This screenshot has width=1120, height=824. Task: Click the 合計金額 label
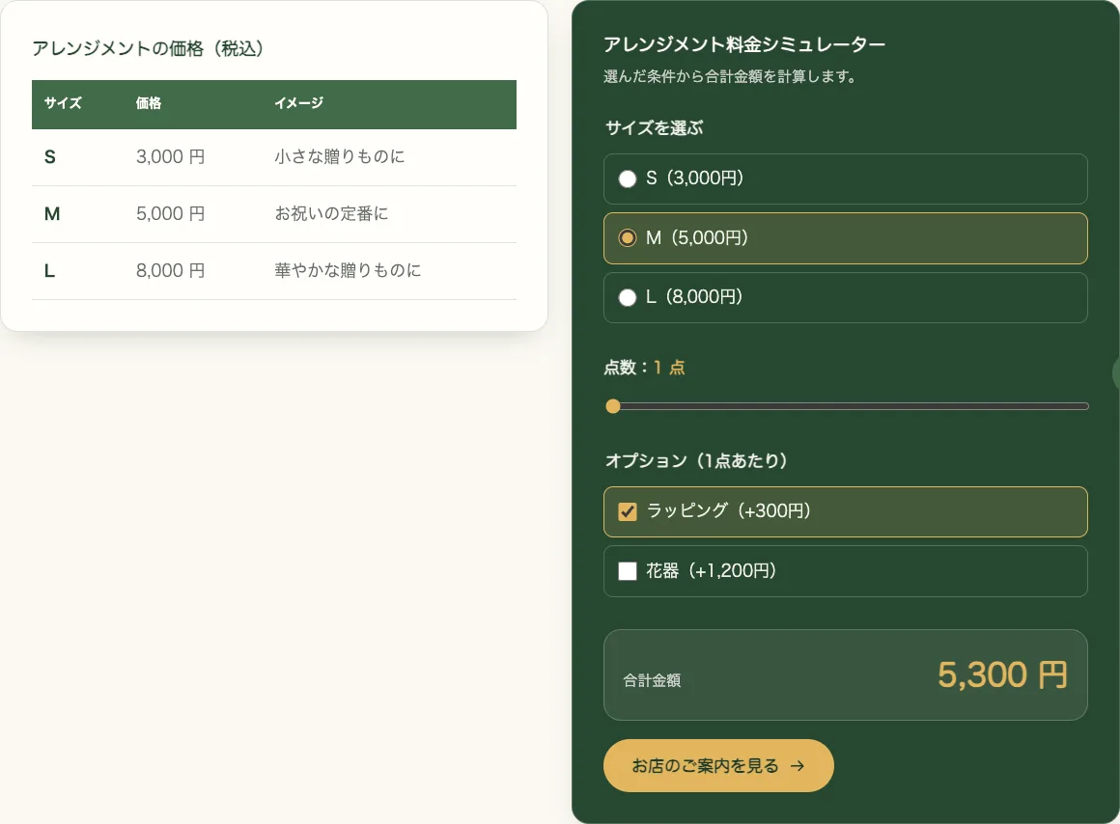pyautogui.click(x=652, y=680)
